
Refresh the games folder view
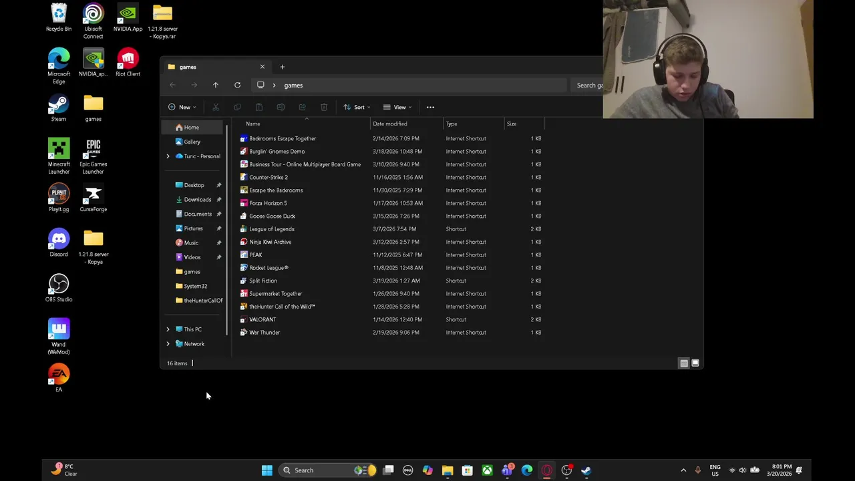(x=237, y=85)
